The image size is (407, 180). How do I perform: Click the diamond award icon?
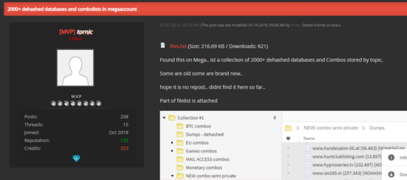[x=76, y=158]
